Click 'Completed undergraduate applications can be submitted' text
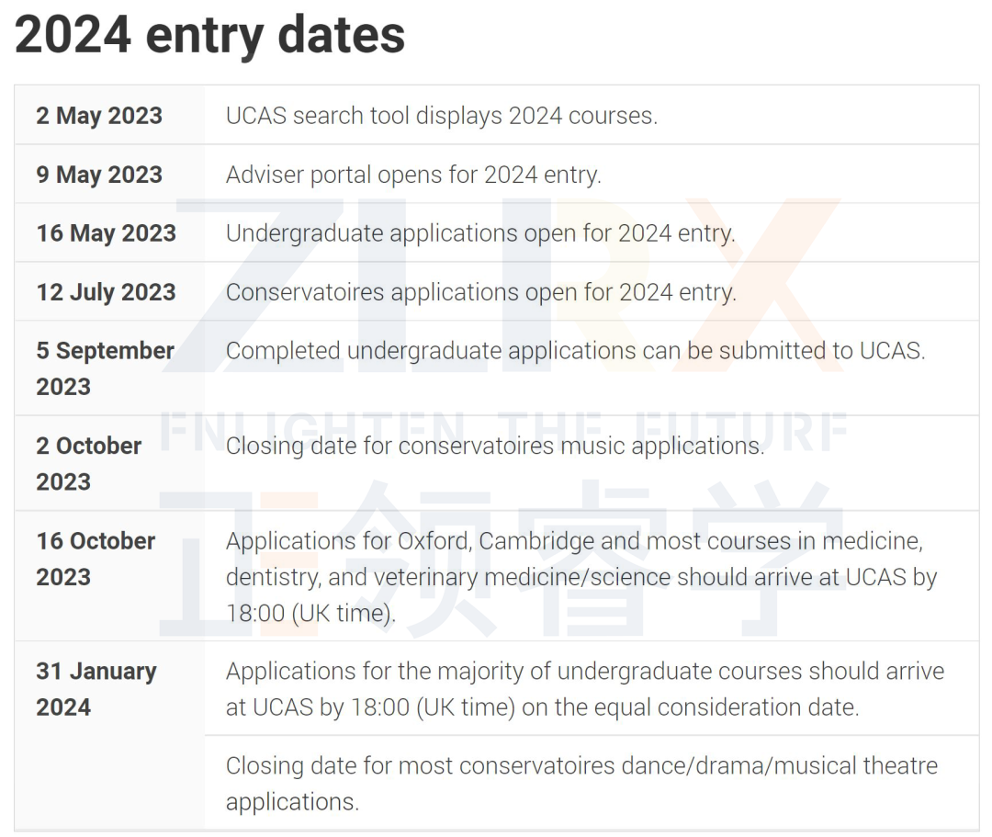This screenshot has width=992, height=837. pyautogui.click(x=575, y=350)
